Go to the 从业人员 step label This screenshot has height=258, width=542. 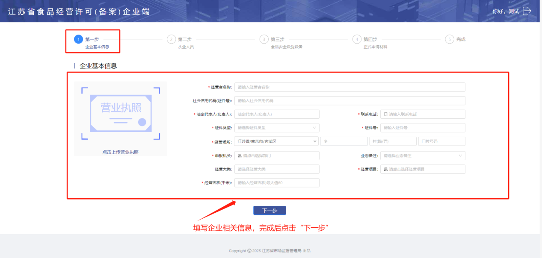(186, 47)
